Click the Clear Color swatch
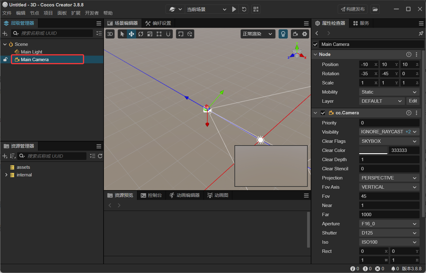 coord(373,150)
